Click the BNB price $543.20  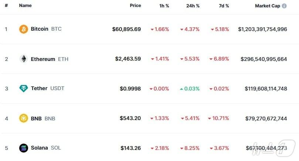(130, 119)
